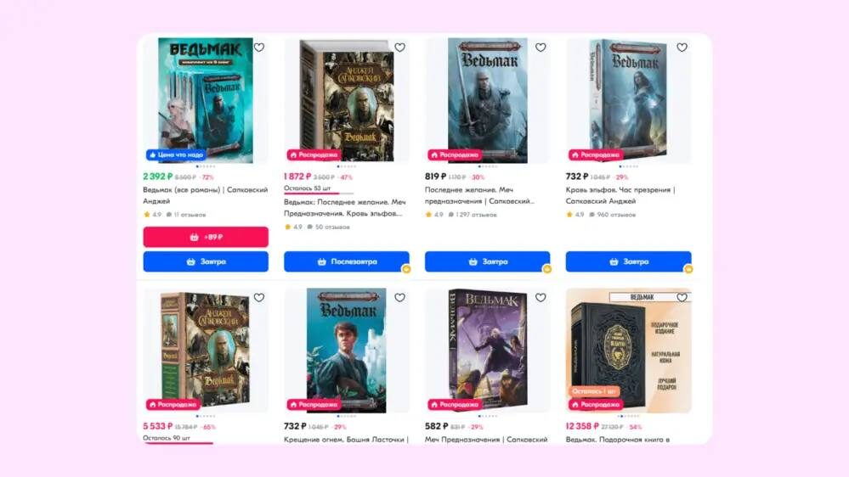The image size is (849, 477).
Task: Click heart on leather gift edition book
Action: click(x=682, y=297)
